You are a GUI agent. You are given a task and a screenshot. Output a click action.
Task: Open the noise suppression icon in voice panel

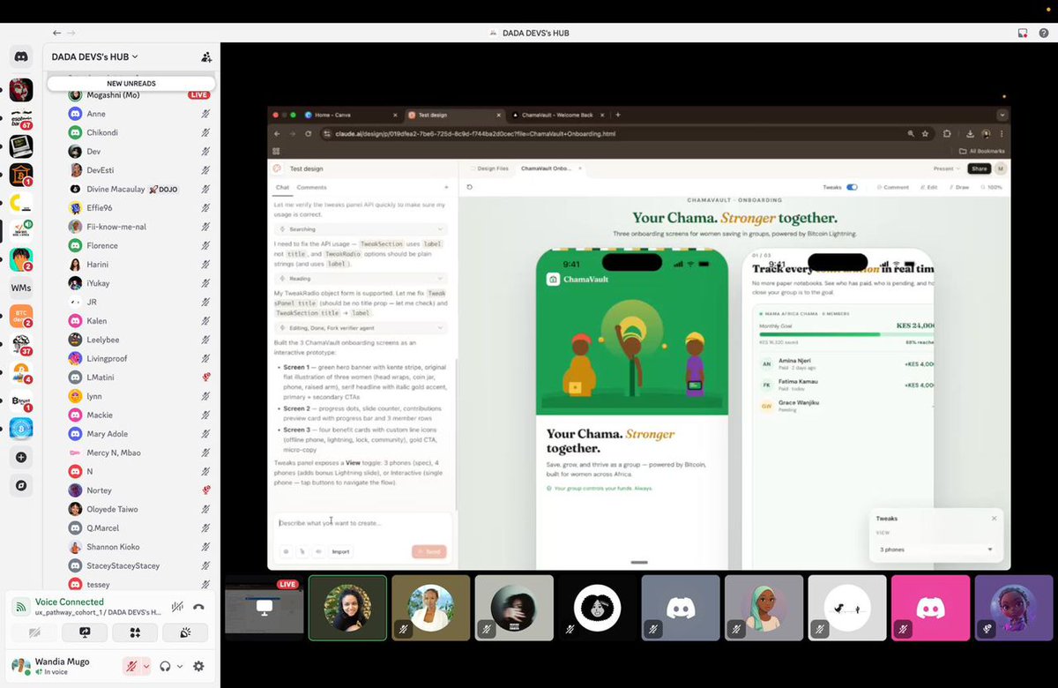coord(177,607)
